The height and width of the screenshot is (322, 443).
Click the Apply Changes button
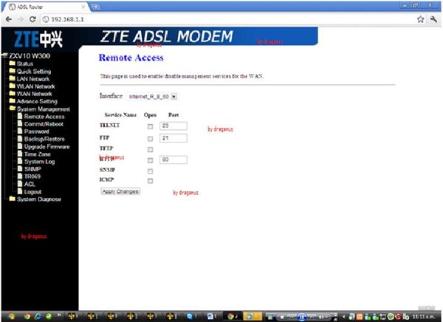coord(120,191)
